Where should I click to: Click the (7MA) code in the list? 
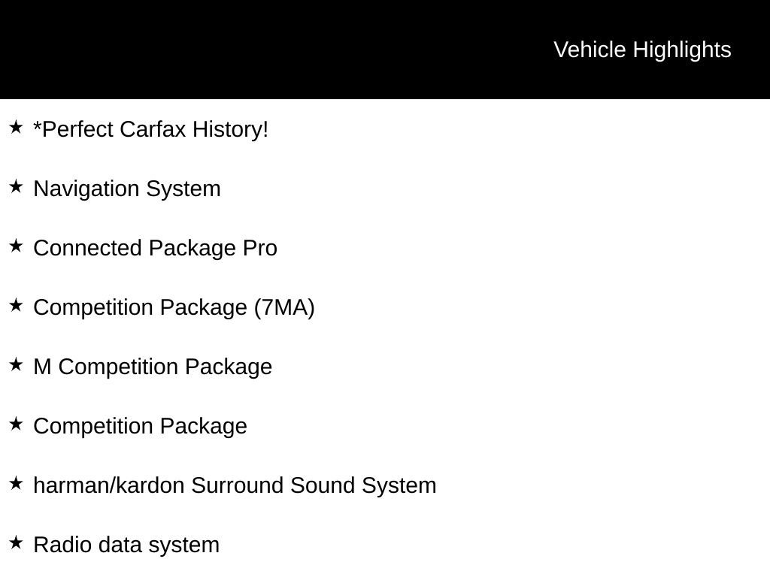284,307
